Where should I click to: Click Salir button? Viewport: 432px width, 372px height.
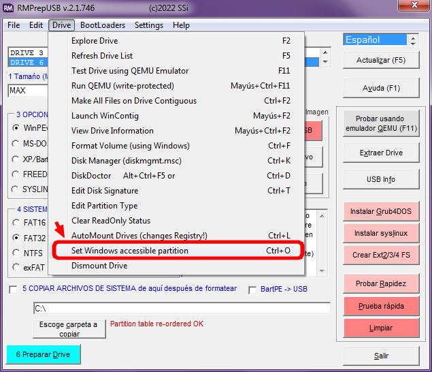tap(381, 356)
